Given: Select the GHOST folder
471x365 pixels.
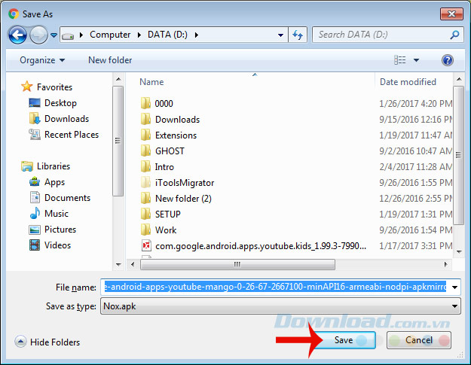Looking at the screenshot, I should (170, 151).
